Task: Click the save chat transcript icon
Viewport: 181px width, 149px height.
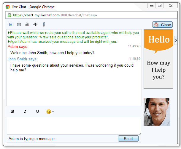Action: point(11,24)
